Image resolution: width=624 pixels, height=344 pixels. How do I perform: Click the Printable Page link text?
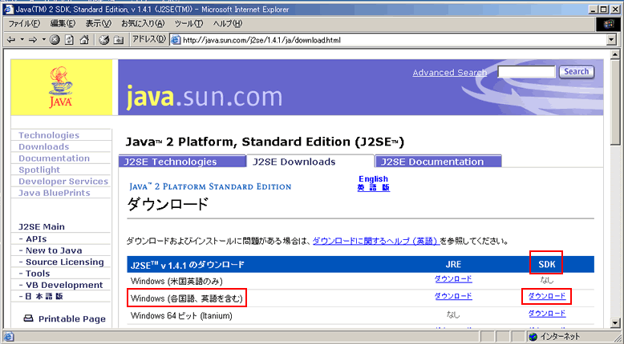(72, 319)
